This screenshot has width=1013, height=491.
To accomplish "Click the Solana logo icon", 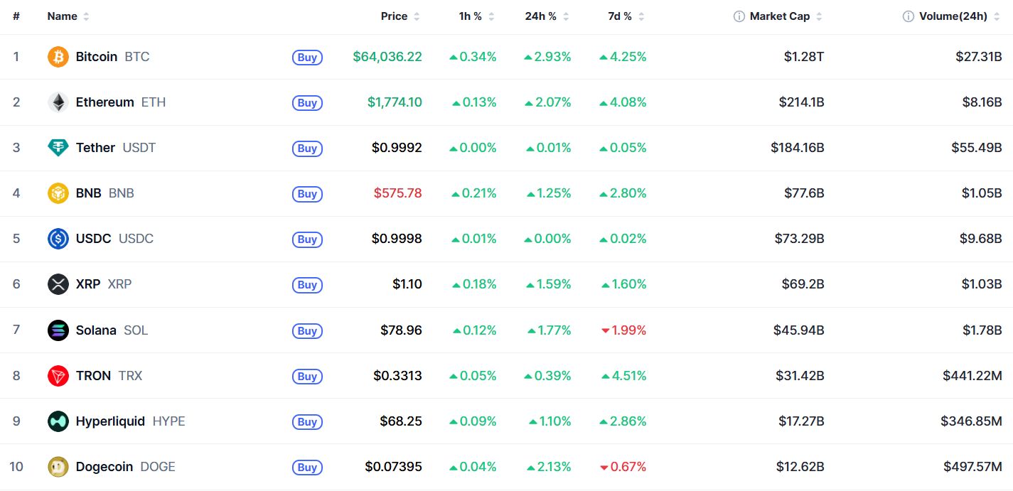I will coord(58,330).
